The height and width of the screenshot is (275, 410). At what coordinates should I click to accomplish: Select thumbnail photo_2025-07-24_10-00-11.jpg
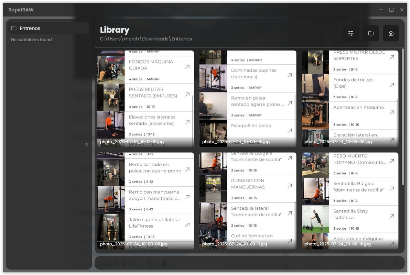pos(248,201)
